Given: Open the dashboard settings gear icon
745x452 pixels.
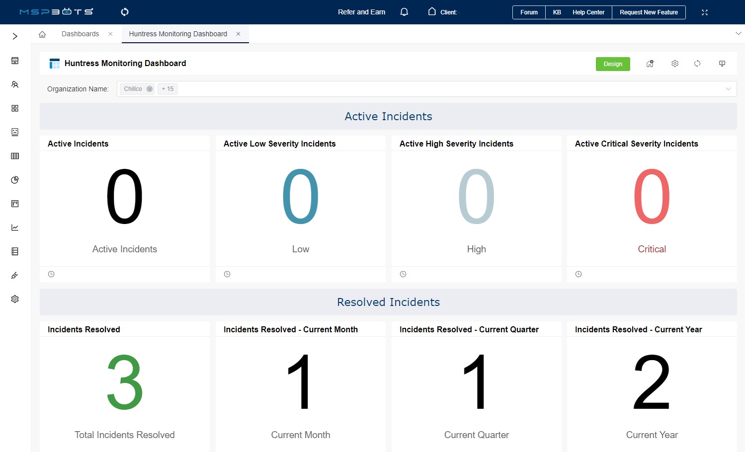Looking at the screenshot, I should tap(674, 64).
